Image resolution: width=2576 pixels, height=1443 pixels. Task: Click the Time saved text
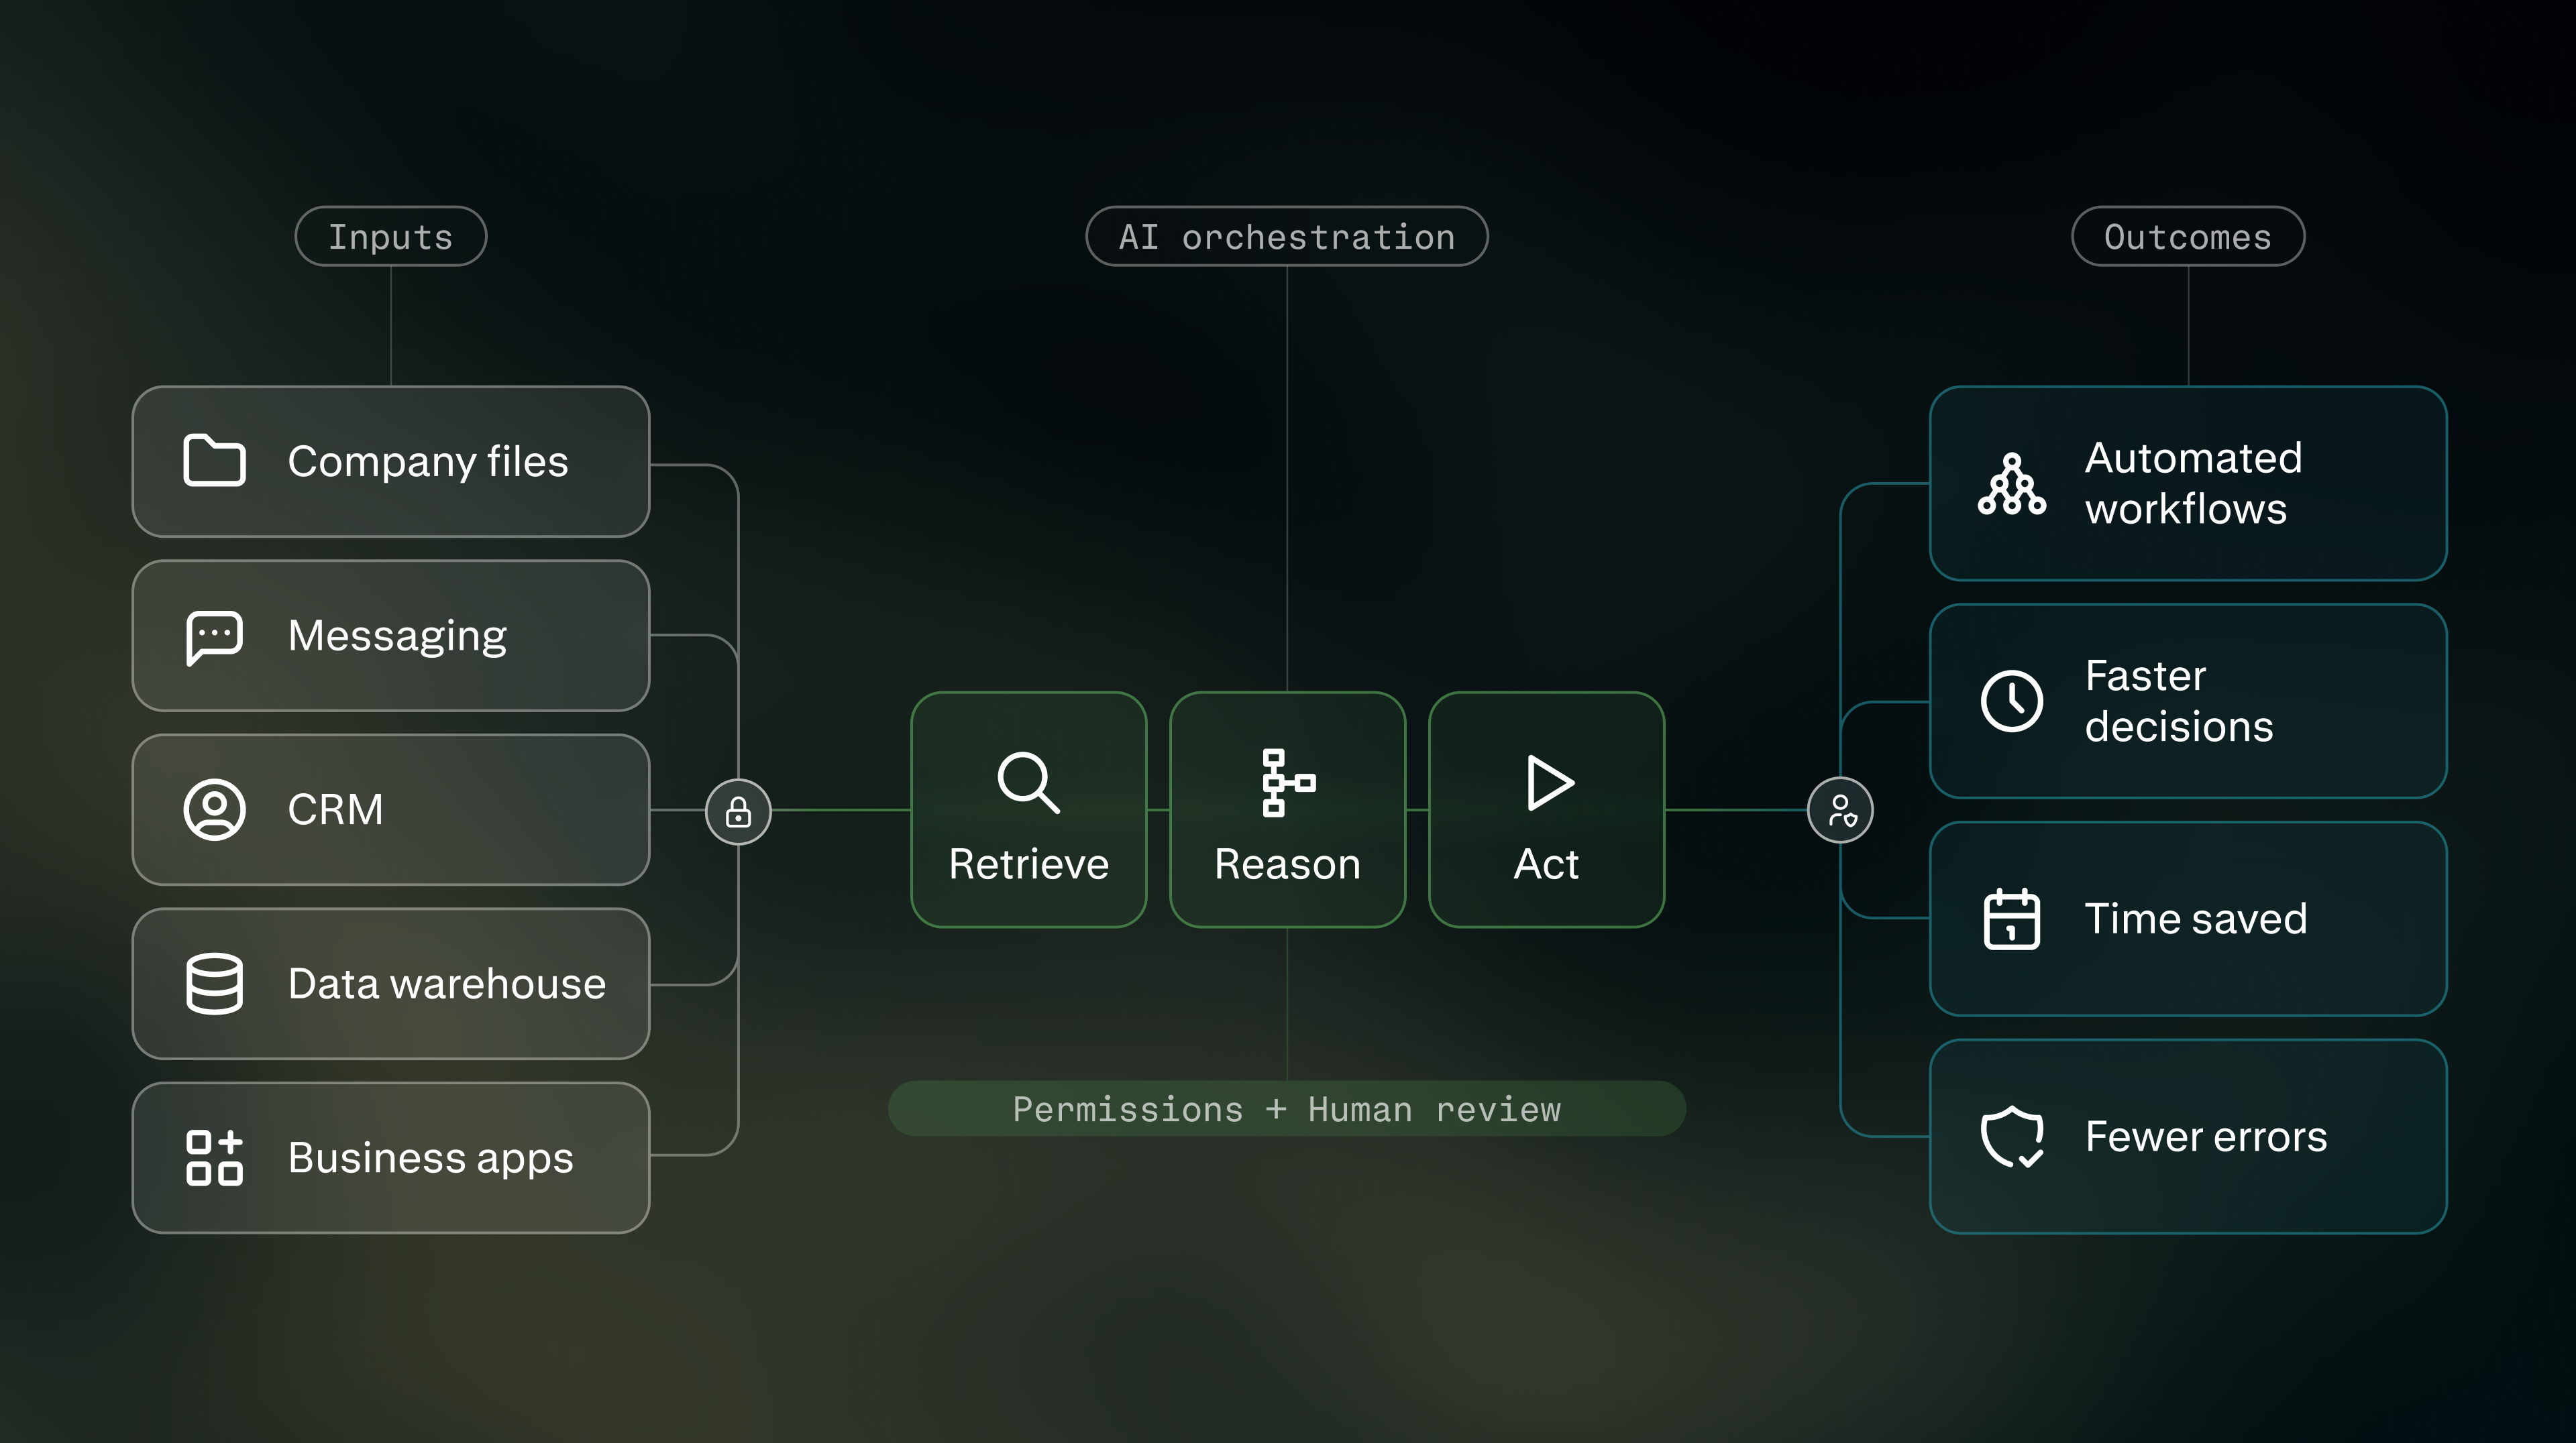tap(2195, 919)
